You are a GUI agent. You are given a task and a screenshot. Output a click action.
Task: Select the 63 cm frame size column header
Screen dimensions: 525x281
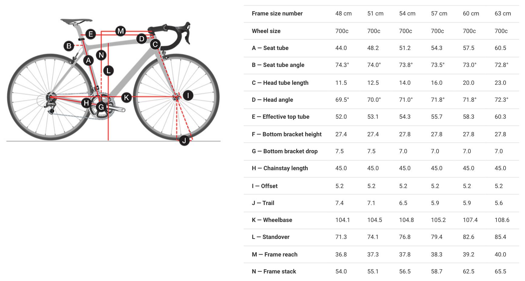pyautogui.click(x=503, y=14)
